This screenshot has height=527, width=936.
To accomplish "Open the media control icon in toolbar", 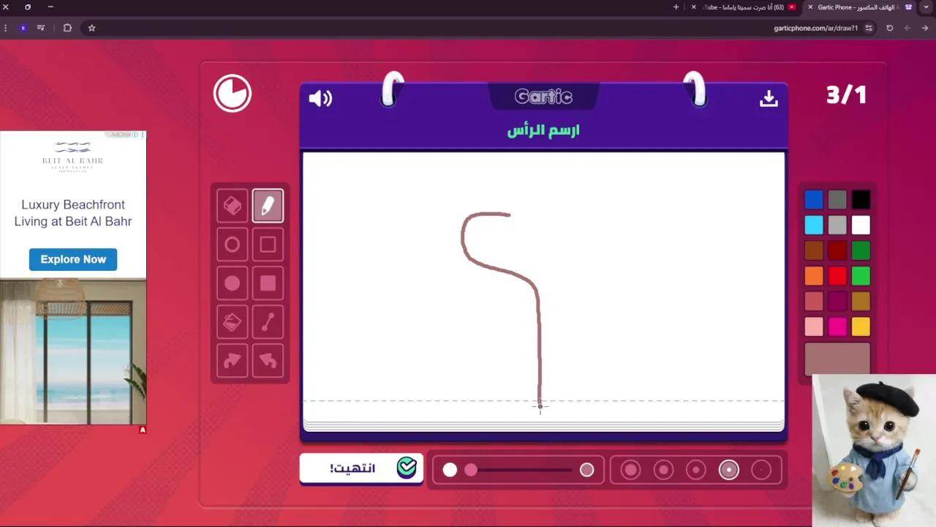I will point(41,28).
